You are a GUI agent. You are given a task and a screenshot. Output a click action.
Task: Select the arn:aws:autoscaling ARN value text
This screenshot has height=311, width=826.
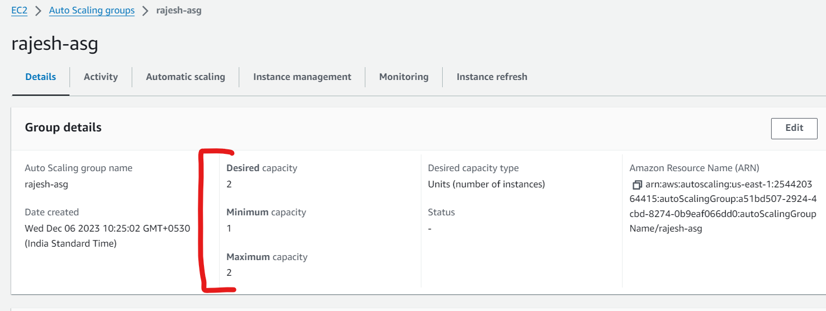click(x=723, y=206)
